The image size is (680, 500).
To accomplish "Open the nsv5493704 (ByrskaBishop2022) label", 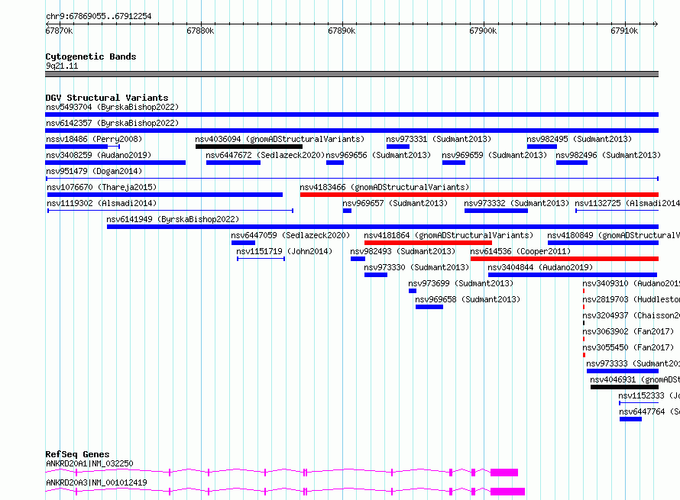I will click(112, 107).
